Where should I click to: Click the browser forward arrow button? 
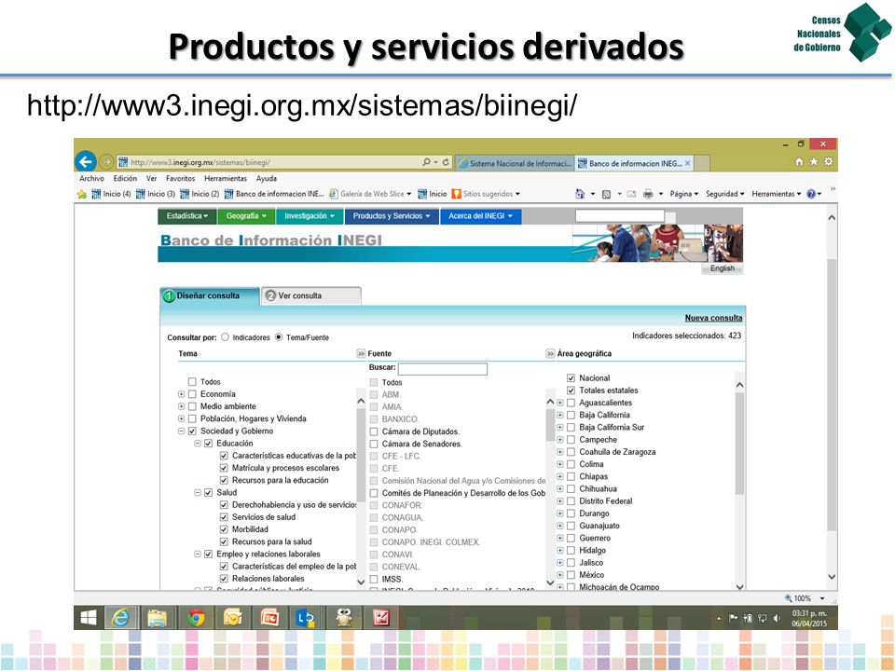(106, 162)
